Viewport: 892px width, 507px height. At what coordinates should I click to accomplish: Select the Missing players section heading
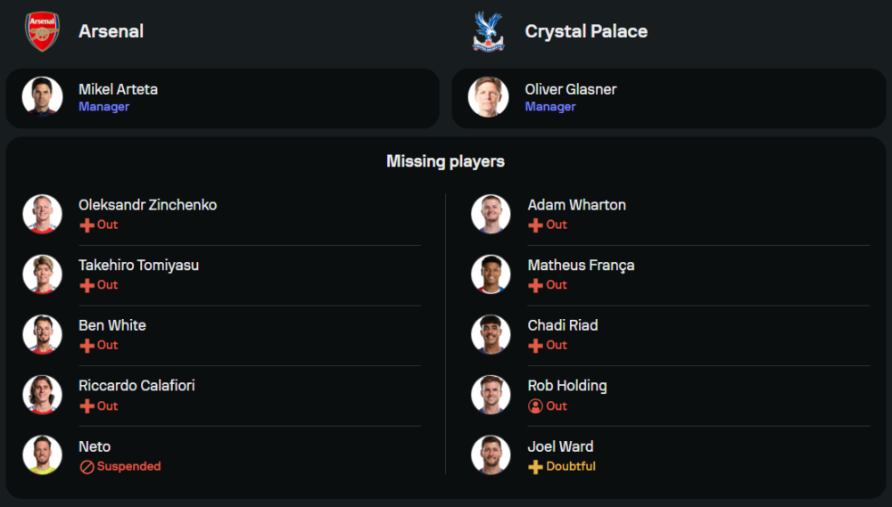pyautogui.click(x=445, y=161)
